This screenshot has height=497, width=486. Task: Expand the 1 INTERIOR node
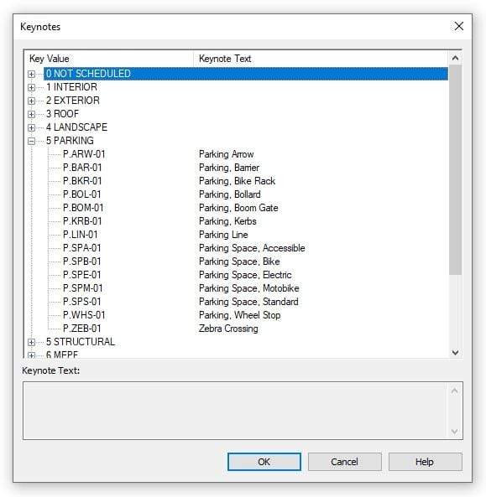coord(31,87)
